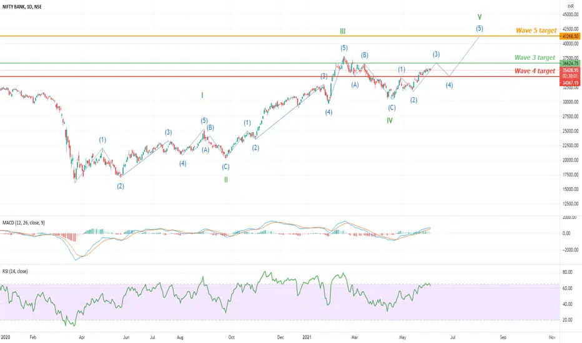Click the red 34367.15 price label
The image size is (582, 343).
[x=571, y=83]
